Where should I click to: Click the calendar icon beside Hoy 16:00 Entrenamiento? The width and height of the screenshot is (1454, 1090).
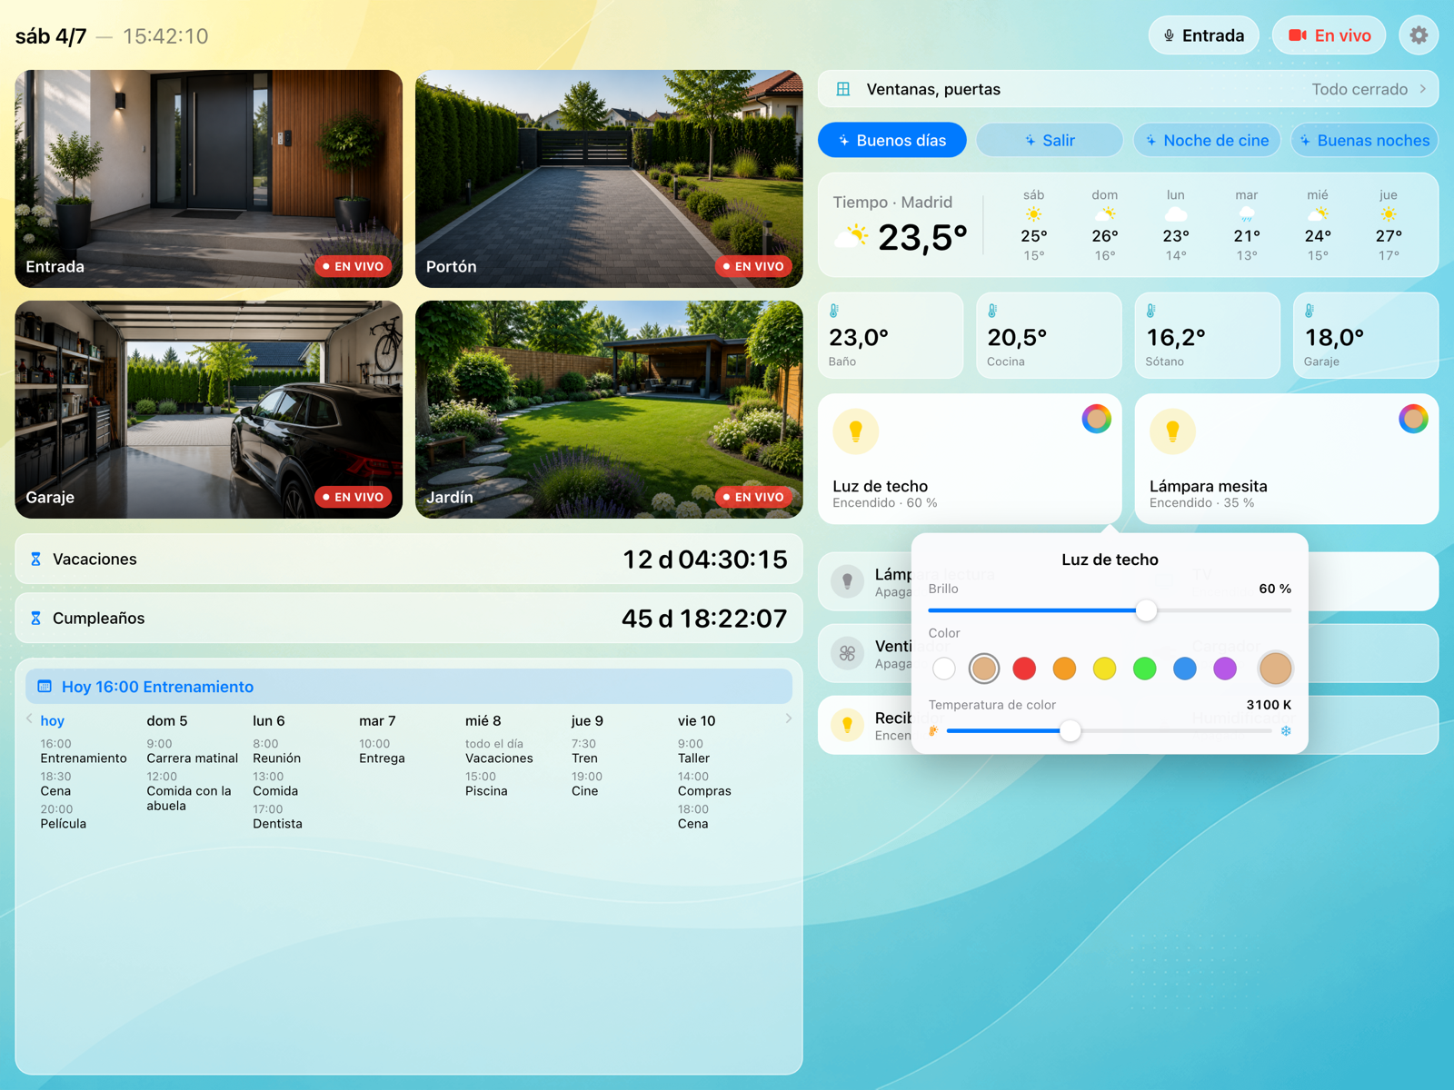(45, 687)
